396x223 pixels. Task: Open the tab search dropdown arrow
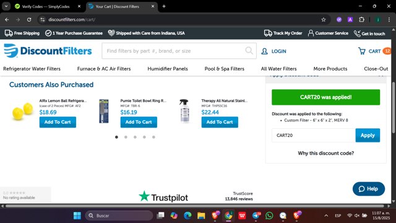(x=6, y=6)
